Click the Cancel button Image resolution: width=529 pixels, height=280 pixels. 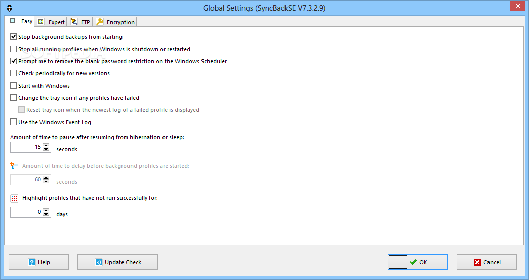(x=486, y=262)
